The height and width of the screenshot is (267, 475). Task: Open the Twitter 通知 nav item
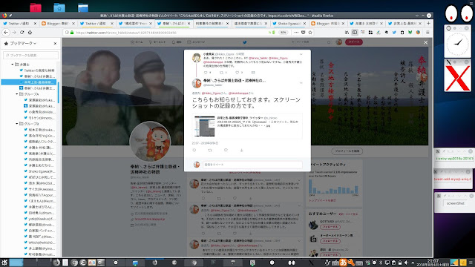tap(177, 42)
